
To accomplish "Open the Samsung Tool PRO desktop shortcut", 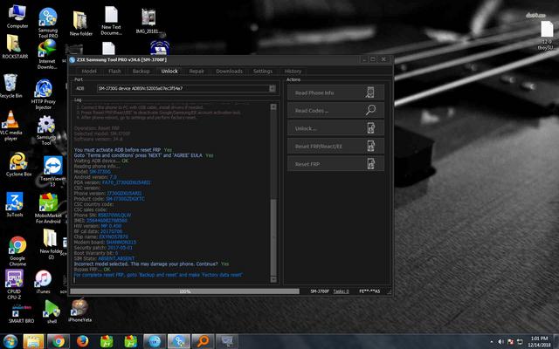I will pos(48,23).
